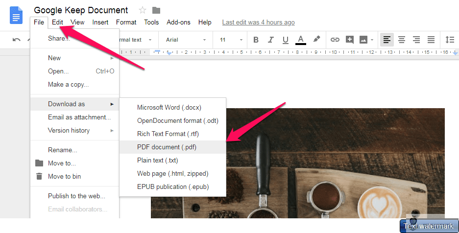Download as Plain text (.txt)
The width and height of the screenshot is (459, 233).
pyautogui.click(x=173, y=160)
